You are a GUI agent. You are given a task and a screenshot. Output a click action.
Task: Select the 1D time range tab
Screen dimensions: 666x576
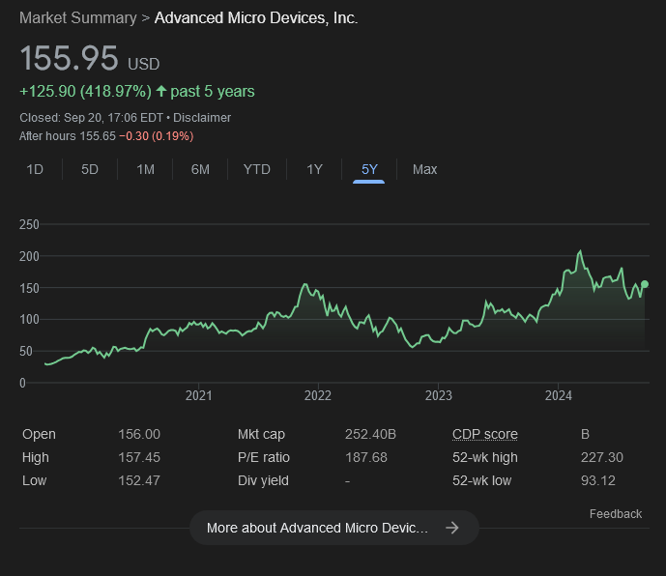[35, 169]
